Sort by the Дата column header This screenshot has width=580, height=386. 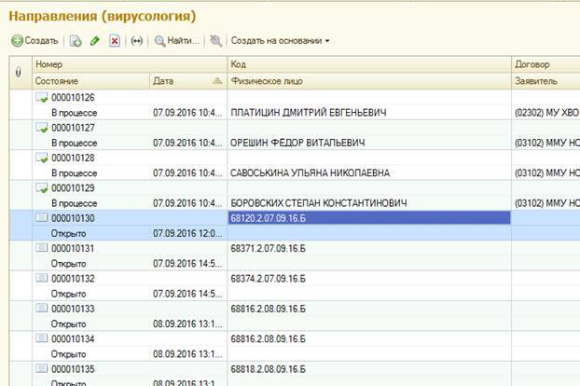click(186, 81)
